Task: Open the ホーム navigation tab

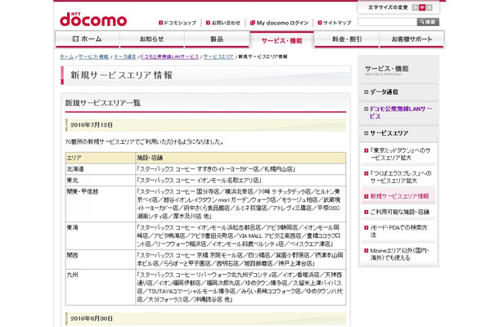Action: [x=88, y=39]
